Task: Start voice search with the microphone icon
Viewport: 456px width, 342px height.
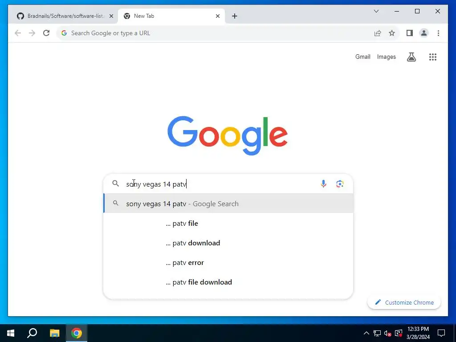Action: coord(323,184)
